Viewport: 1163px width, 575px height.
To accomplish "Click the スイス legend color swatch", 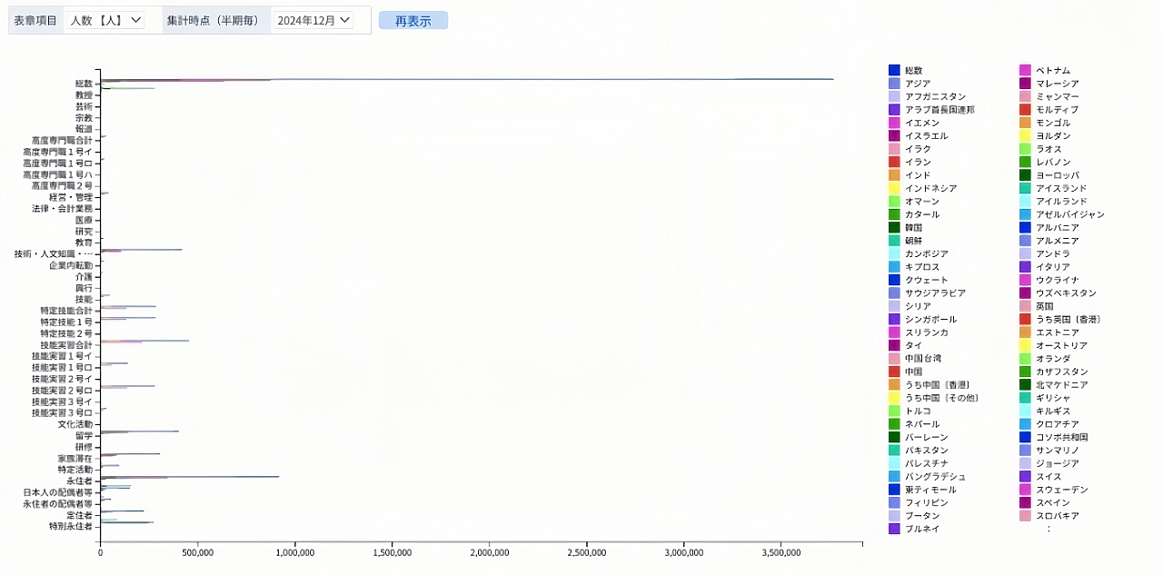I will (x=1025, y=476).
